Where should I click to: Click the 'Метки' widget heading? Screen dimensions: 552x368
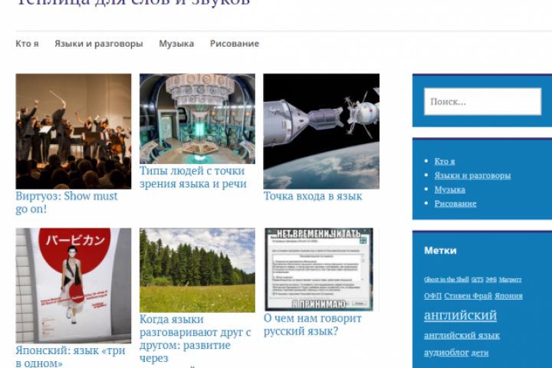pos(440,251)
